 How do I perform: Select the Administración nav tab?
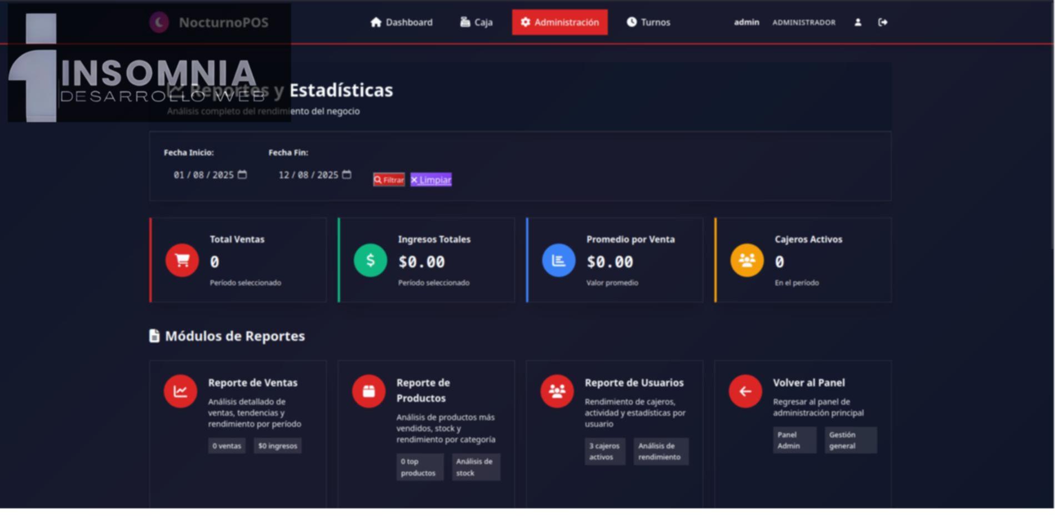click(559, 22)
